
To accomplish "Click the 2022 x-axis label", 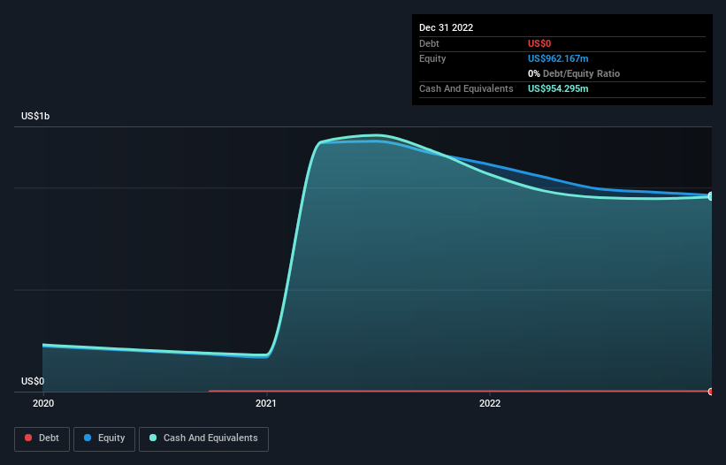I will tap(490, 403).
